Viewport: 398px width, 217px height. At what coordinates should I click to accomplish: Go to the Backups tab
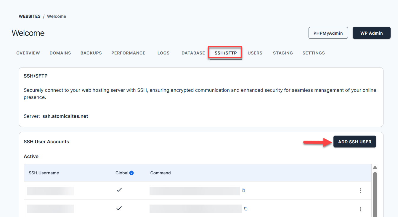pos(91,53)
